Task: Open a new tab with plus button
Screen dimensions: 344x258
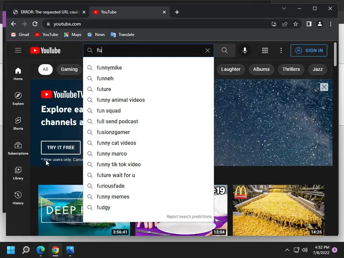Action: pos(177,12)
